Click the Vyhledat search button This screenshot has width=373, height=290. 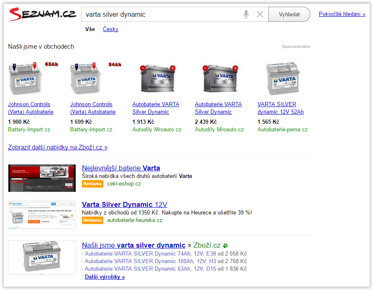coord(289,14)
